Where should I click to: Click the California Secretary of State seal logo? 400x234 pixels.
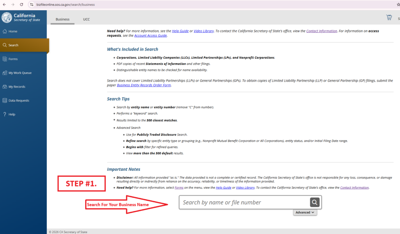pos(7,17)
